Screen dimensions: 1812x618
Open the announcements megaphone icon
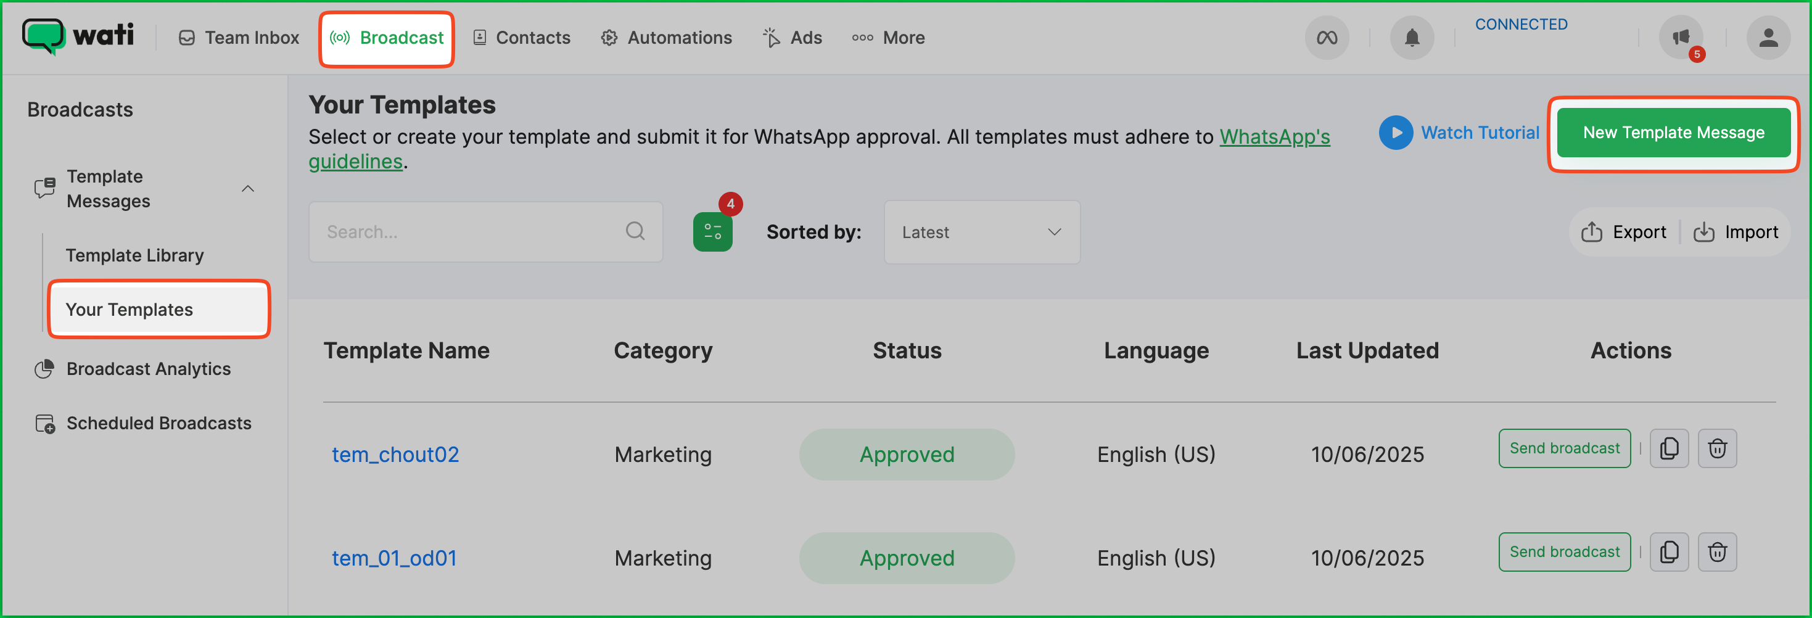pyautogui.click(x=1681, y=37)
